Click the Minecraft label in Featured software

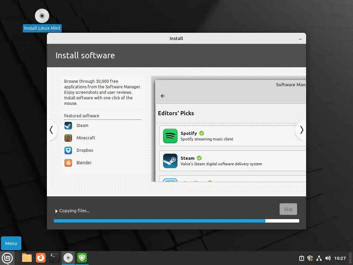click(x=86, y=138)
